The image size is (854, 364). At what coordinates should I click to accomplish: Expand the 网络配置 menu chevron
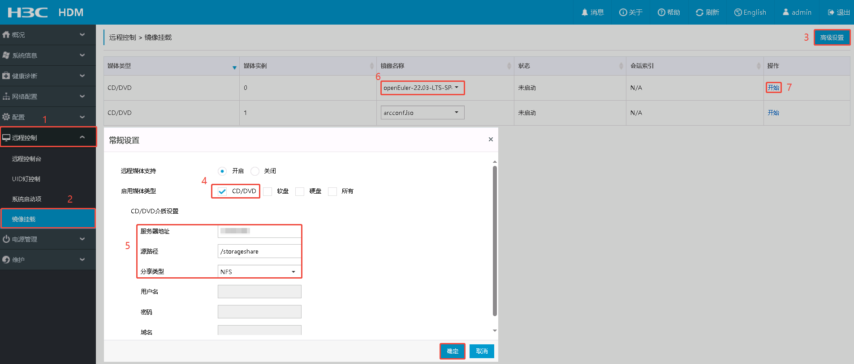coord(82,96)
